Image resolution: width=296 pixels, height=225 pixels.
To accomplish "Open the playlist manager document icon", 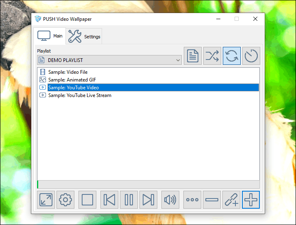I will coord(193,56).
